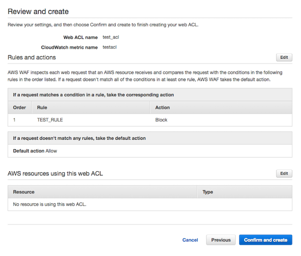
Task: Click the Cancel link
Action: (x=190, y=240)
